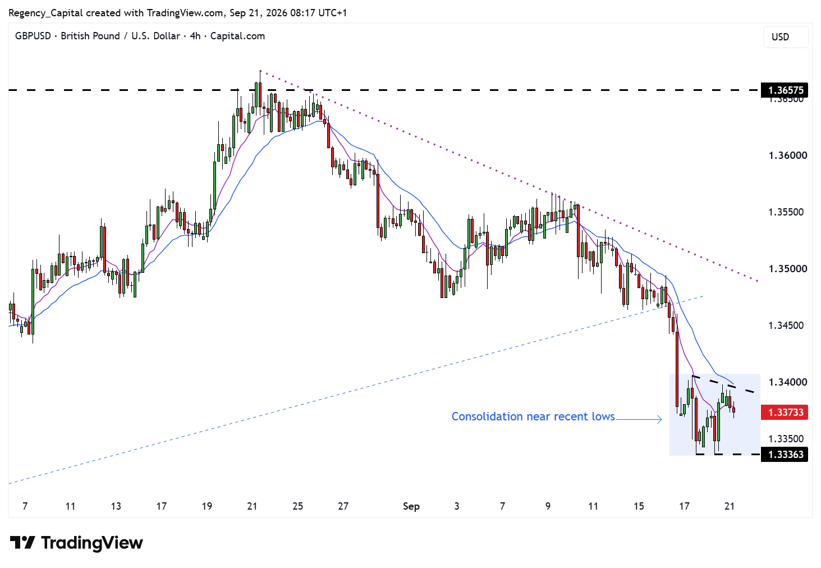Open the USD currency selector
The width and height of the screenshot is (821, 568).
point(786,37)
